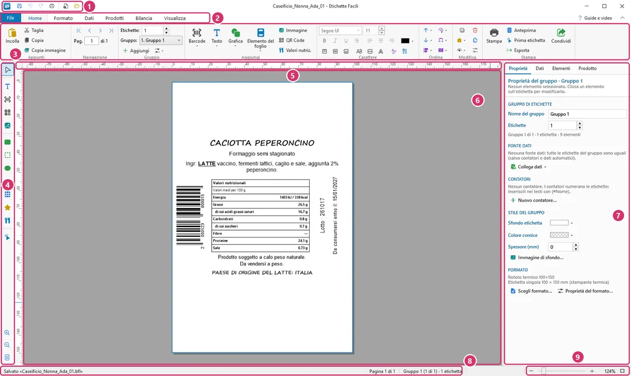Image resolution: width=631 pixels, height=376 pixels.
Task: Open the Sfondo etichetta color swatch
Action: point(559,223)
